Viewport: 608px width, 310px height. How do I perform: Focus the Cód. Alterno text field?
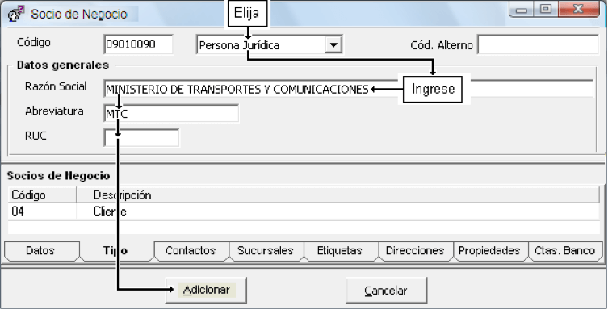coord(539,44)
